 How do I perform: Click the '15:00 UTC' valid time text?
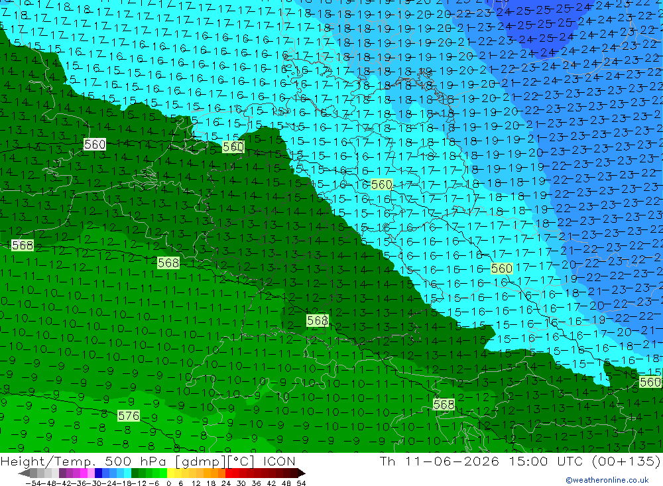(546, 461)
